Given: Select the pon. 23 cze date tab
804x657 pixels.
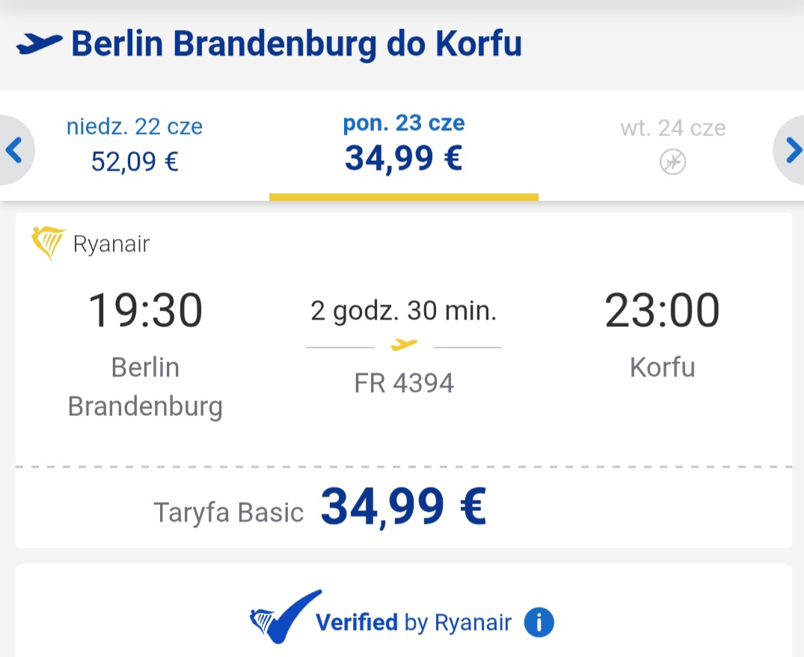Looking at the screenshot, I should coord(404,146).
